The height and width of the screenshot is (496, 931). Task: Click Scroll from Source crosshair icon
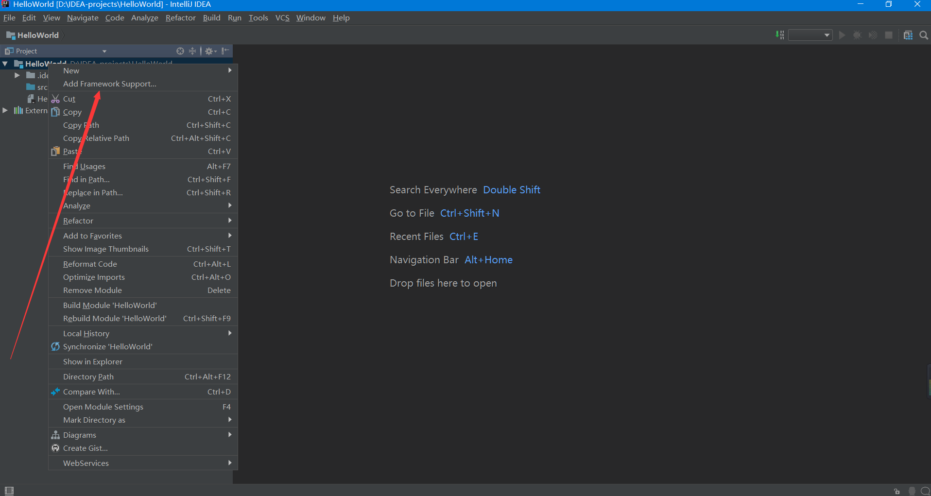(180, 51)
